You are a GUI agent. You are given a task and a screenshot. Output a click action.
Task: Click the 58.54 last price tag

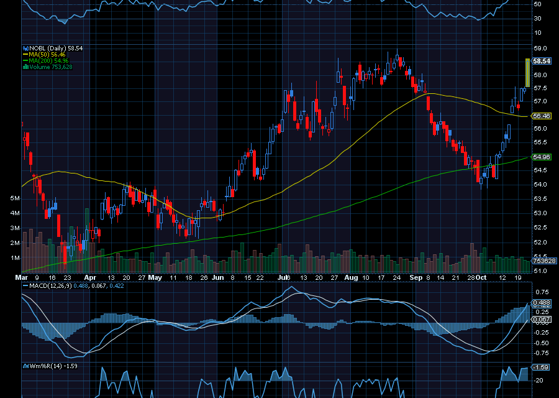[x=542, y=61]
